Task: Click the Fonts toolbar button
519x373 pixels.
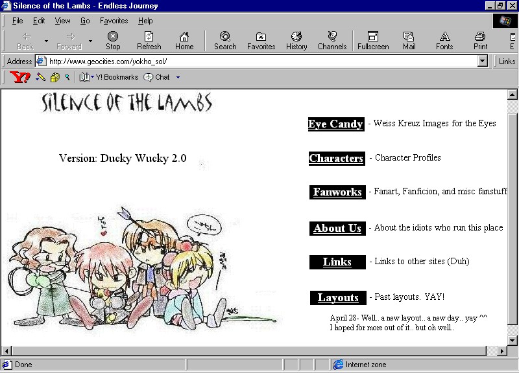Action: pyautogui.click(x=444, y=41)
